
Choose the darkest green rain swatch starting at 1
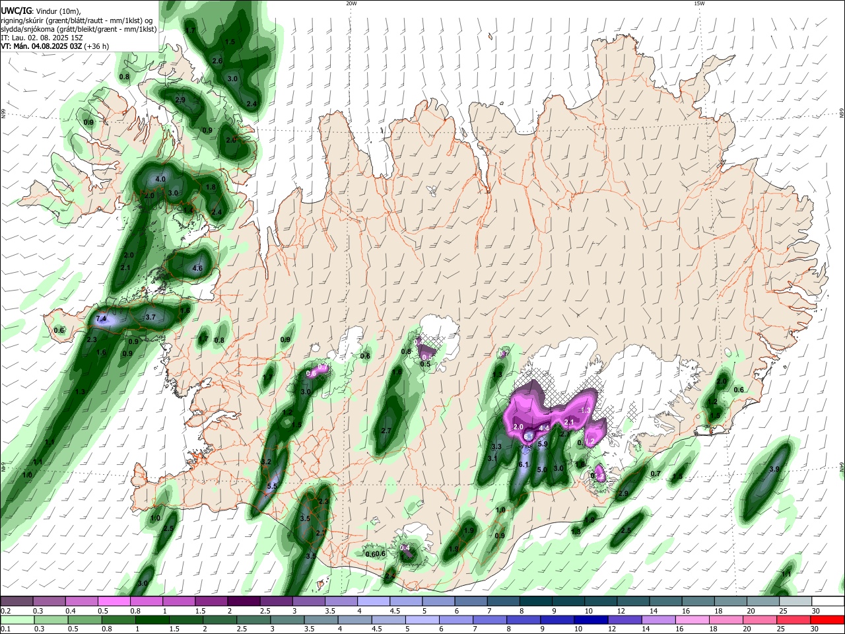click(x=152, y=619)
